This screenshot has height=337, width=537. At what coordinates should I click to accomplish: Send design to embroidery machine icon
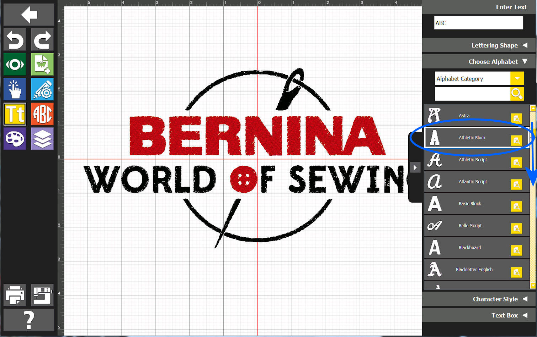[42, 295]
